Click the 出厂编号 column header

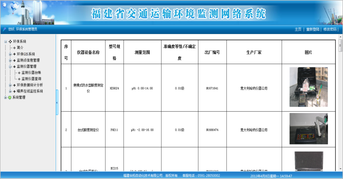click(x=212, y=53)
